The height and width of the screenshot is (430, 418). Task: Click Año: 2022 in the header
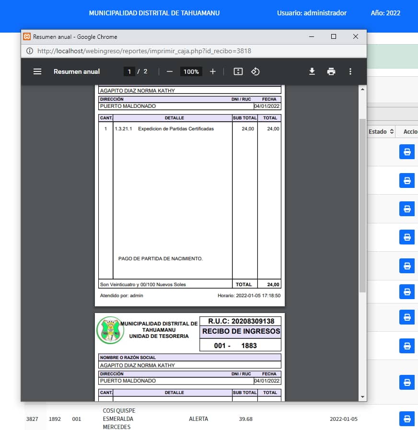pyautogui.click(x=385, y=13)
